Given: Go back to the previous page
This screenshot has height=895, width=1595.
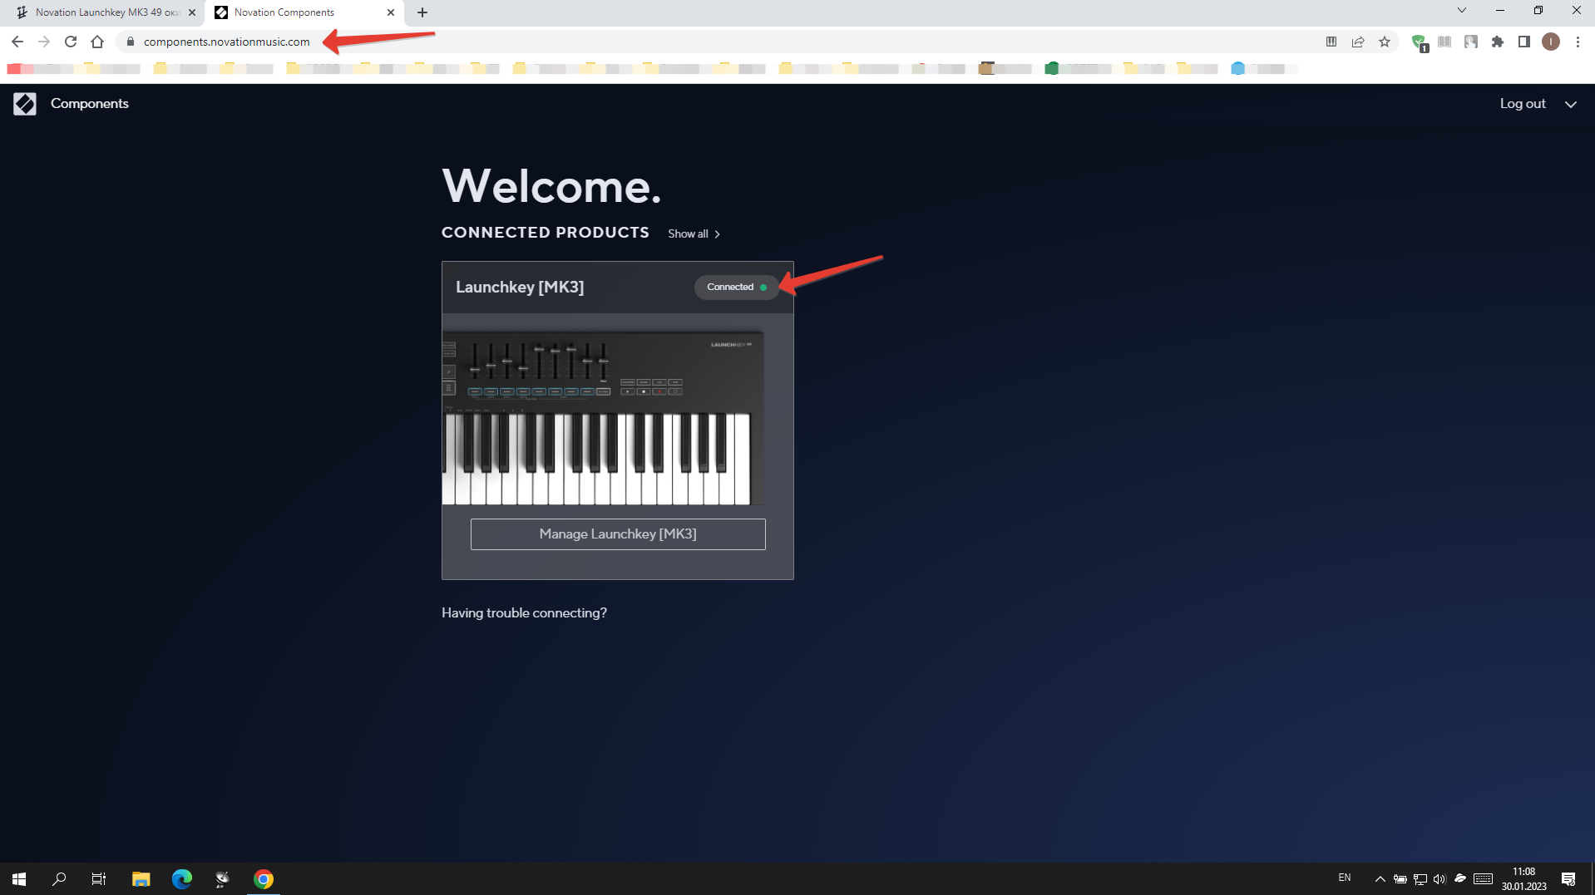Looking at the screenshot, I should pos(17,42).
